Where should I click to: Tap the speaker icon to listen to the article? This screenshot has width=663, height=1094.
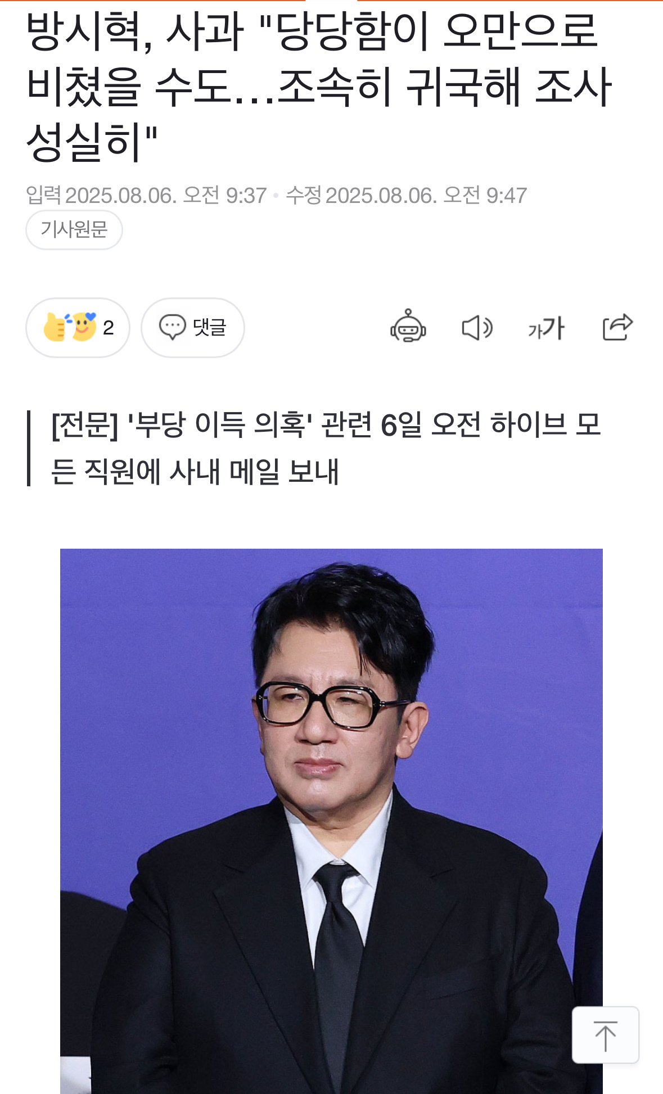[477, 328]
